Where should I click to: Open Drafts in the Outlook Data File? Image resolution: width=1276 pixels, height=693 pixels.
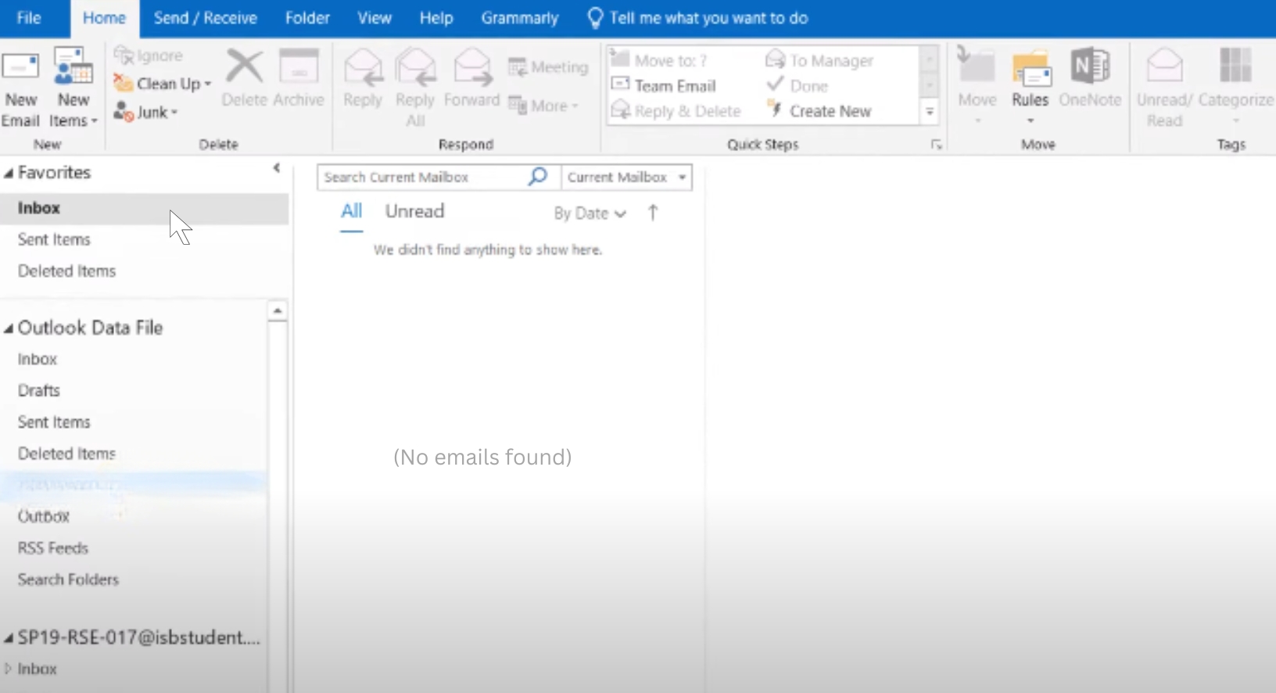39,390
